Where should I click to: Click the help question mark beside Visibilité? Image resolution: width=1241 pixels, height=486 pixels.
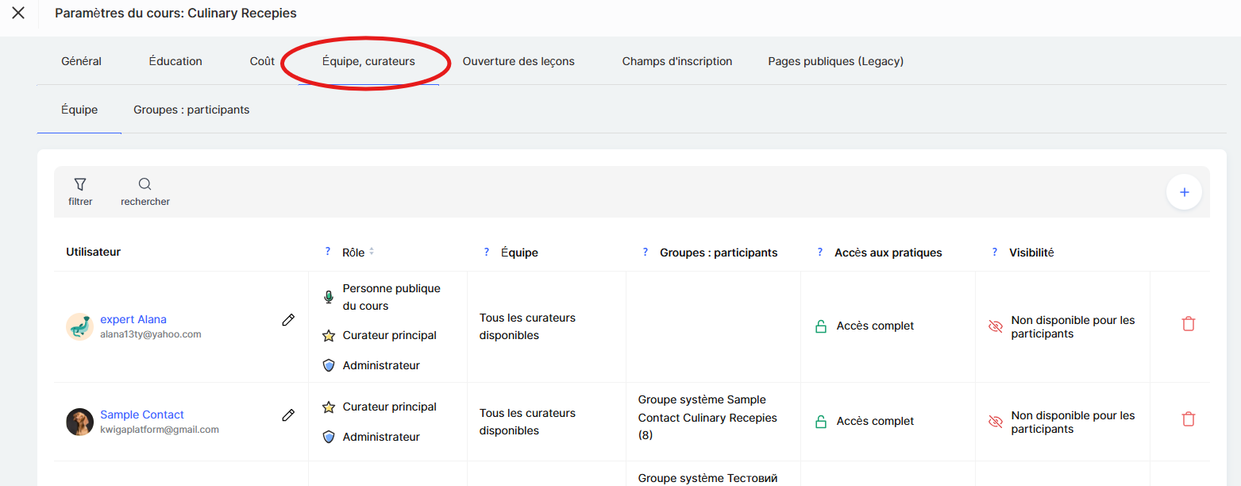pos(994,252)
